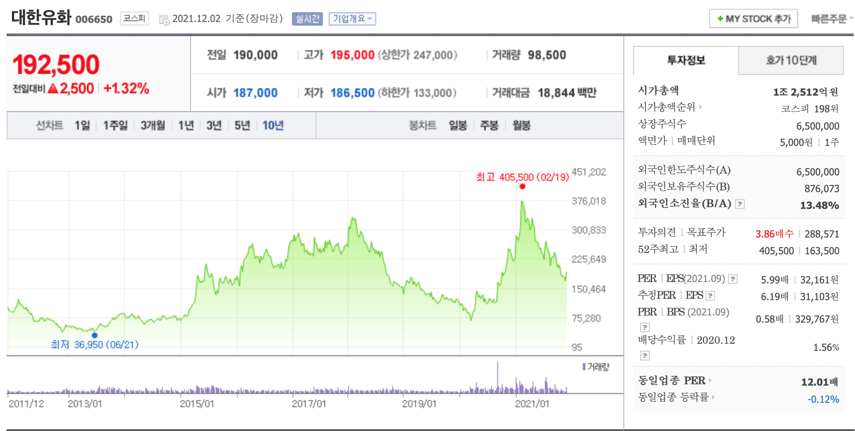Click the 13.48% foreign ownership value
Viewport: 855px width, 431px height.
820,205
